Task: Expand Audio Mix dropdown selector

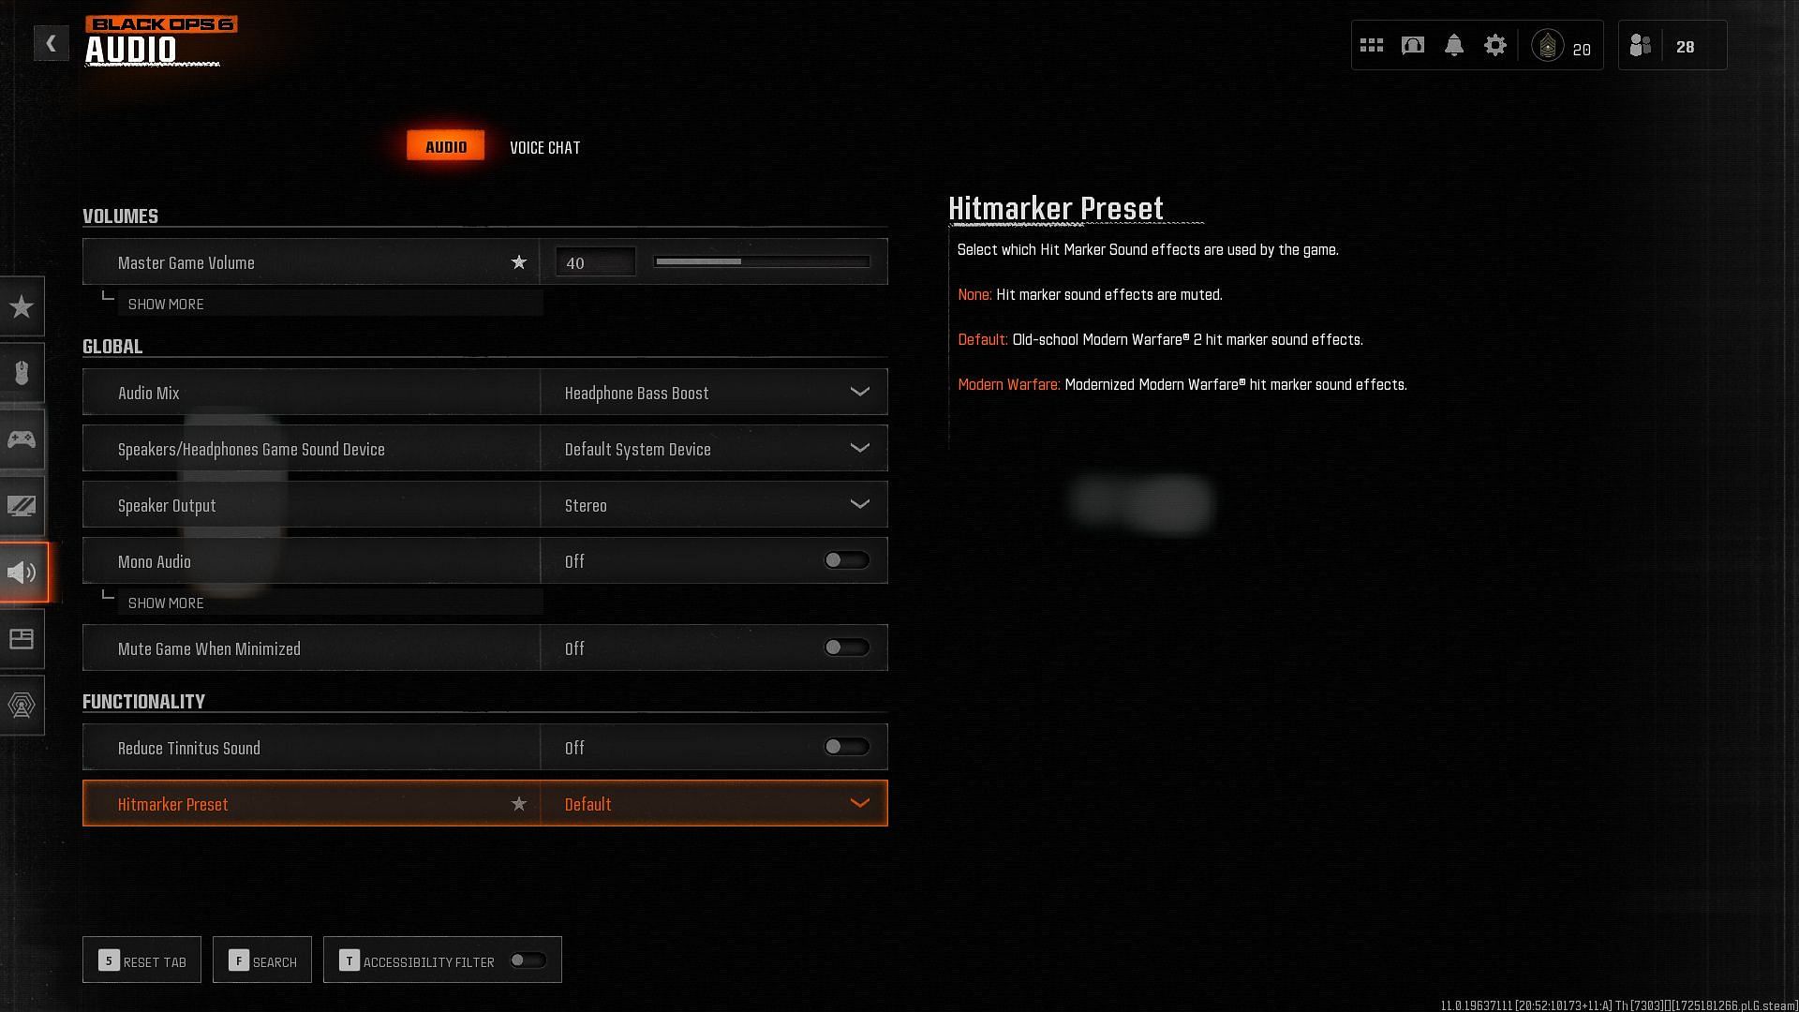Action: (x=860, y=393)
